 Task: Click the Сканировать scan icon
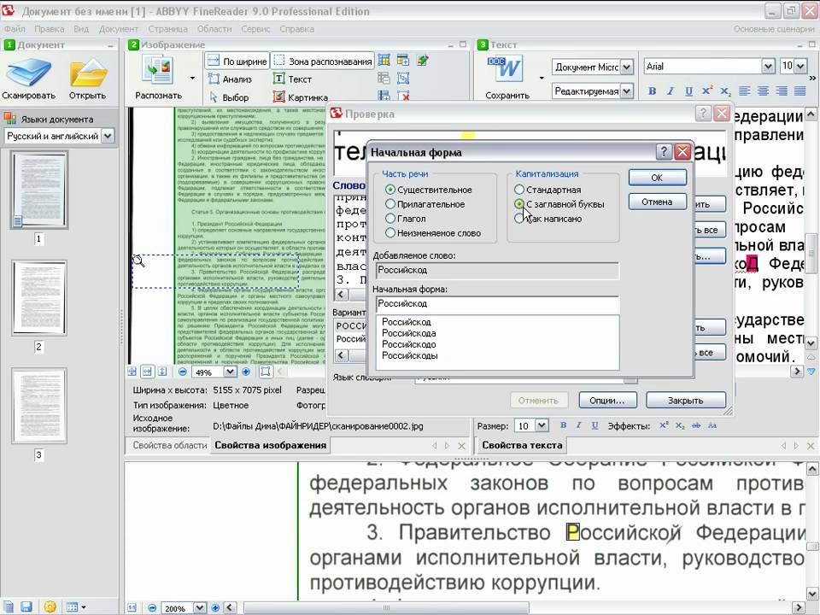[28, 74]
